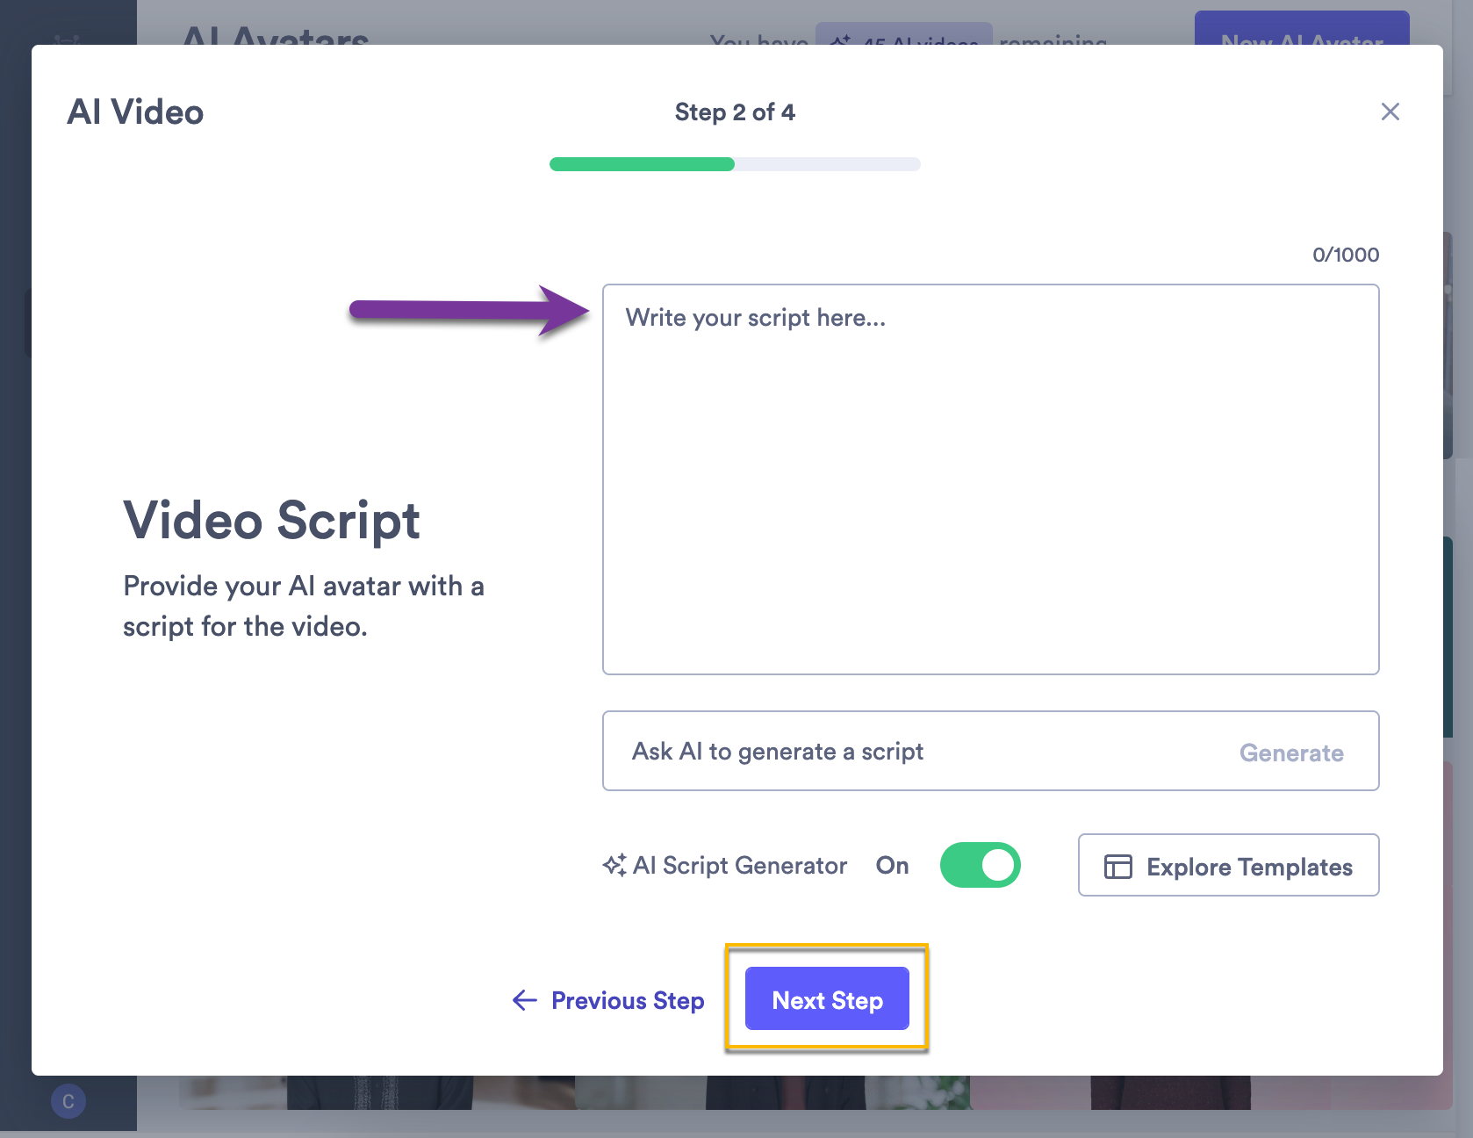
Task: Click the X to close the AI Video dialog
Action: [1390, 112]
